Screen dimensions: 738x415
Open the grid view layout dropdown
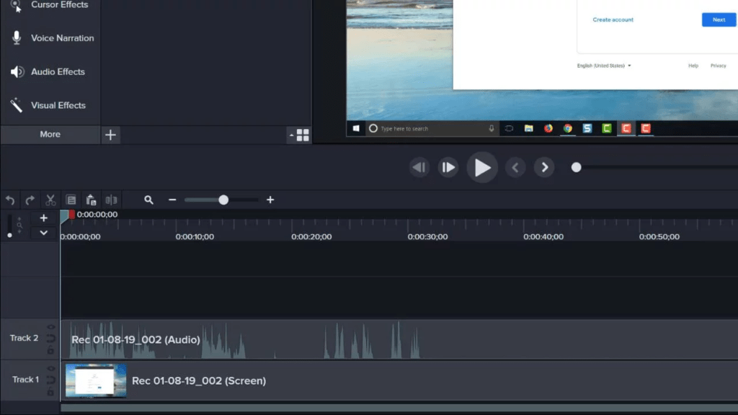300,135
